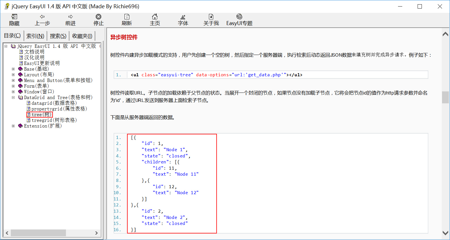Viewport: 450px width, 240px height.
Task: Expand the Window(窗口) tree node
Action: pos(13,92)
